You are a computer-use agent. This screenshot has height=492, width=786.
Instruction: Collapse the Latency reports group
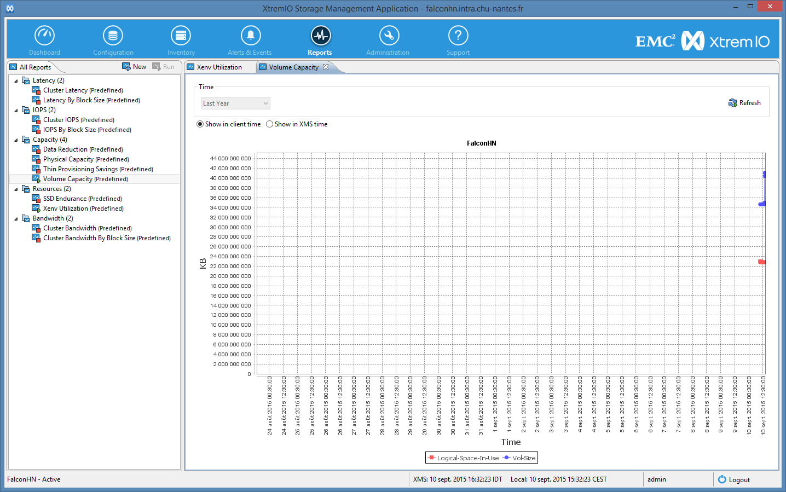coord(16,80)
